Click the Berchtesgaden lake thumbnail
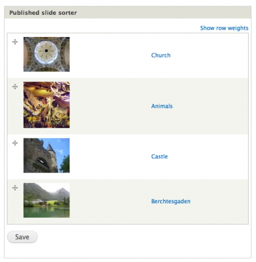 tap(47, 200)
